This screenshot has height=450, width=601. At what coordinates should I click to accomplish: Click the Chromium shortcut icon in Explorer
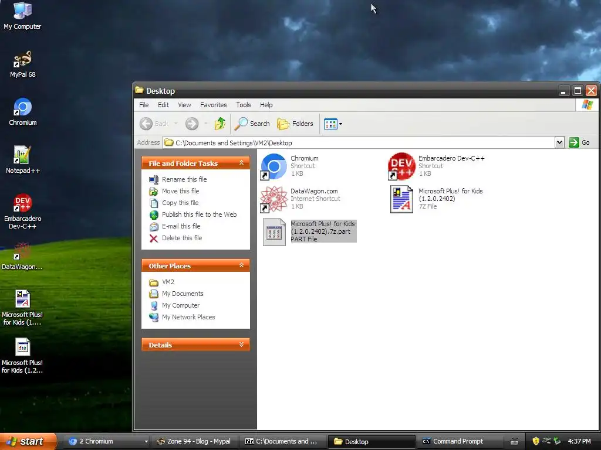[x=274, y=166]
